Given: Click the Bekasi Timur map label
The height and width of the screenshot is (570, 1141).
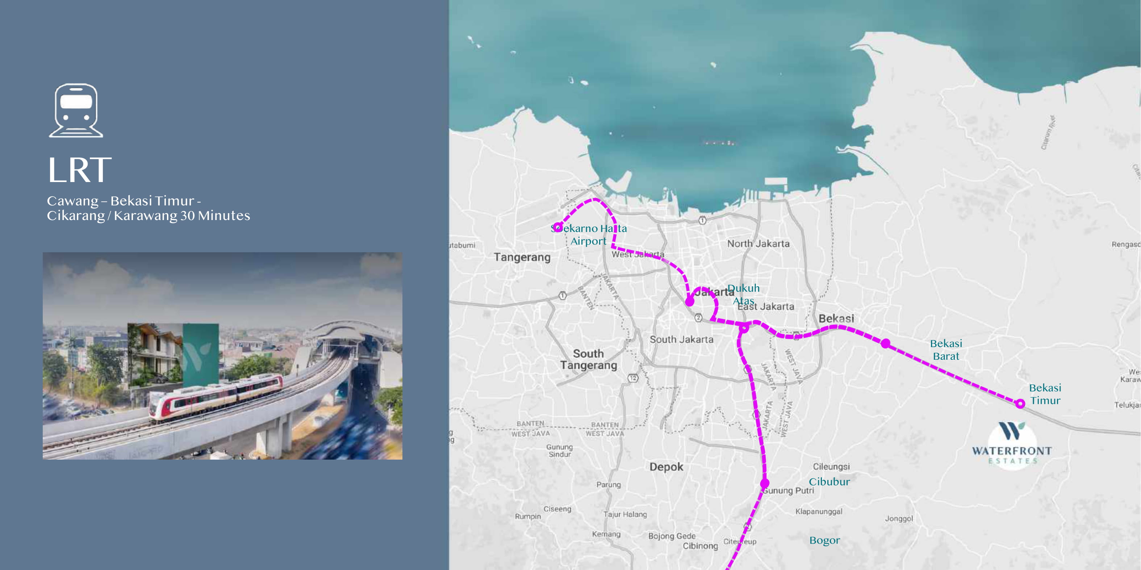Looking at the screenshot, I should tap(1045, 394).
